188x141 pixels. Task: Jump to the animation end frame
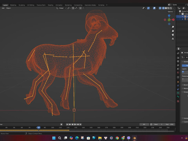[x=80, y=124]
